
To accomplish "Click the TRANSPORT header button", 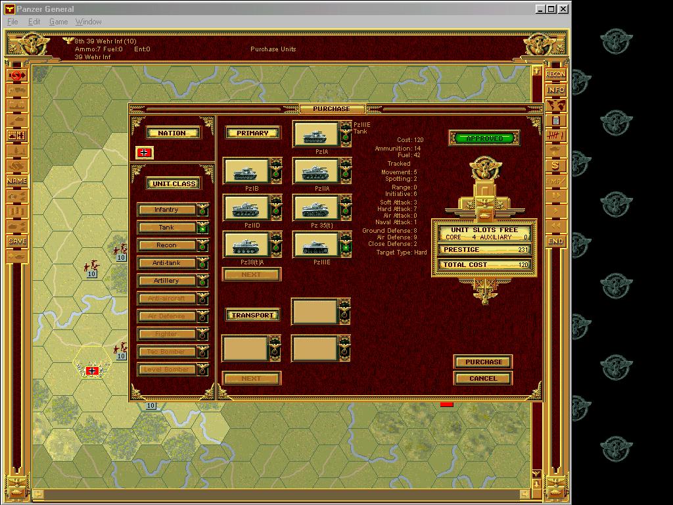I will pos(252,315).
